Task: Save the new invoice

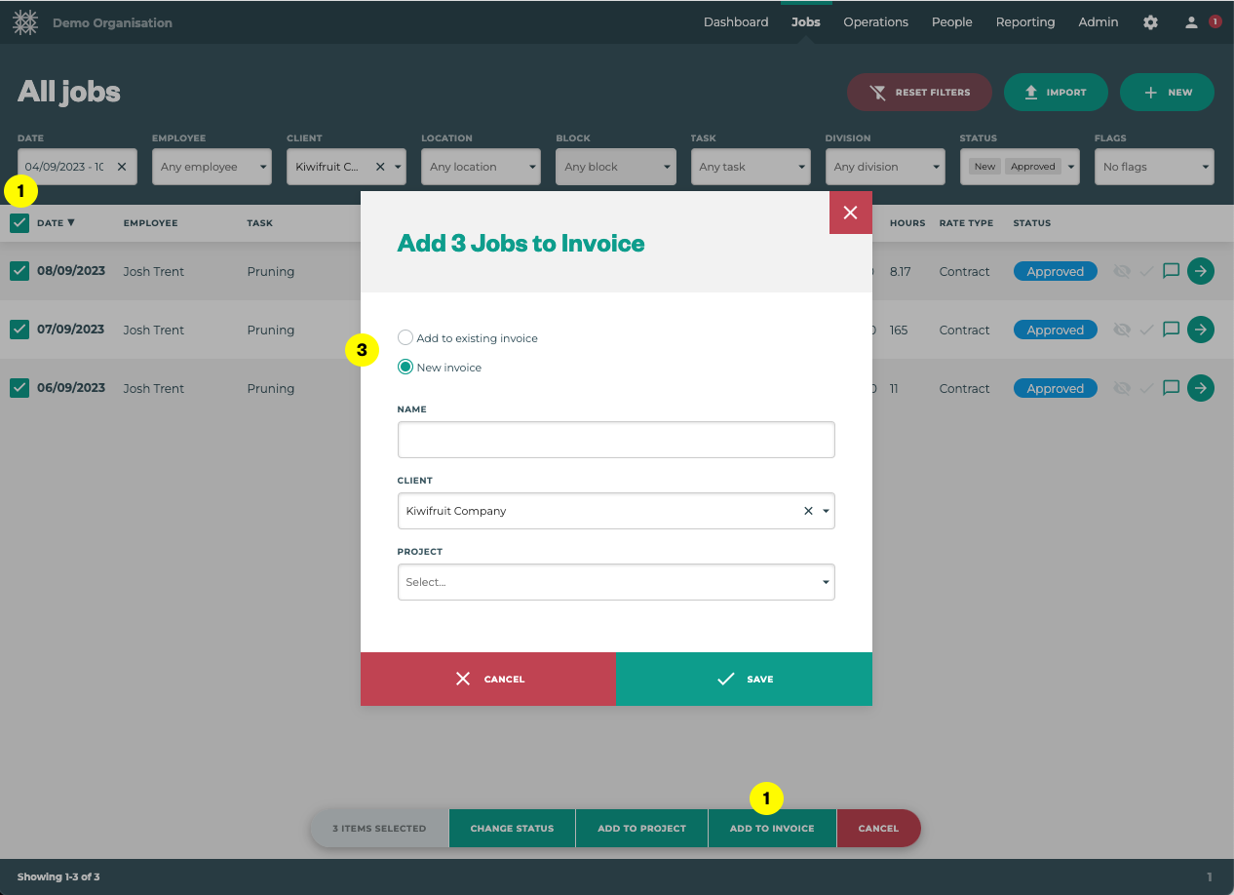Action: coord(744,679)
